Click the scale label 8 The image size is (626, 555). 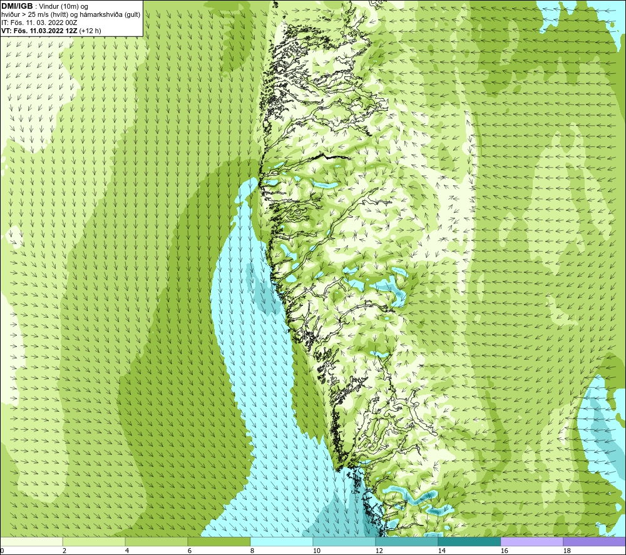pos(252,551)
